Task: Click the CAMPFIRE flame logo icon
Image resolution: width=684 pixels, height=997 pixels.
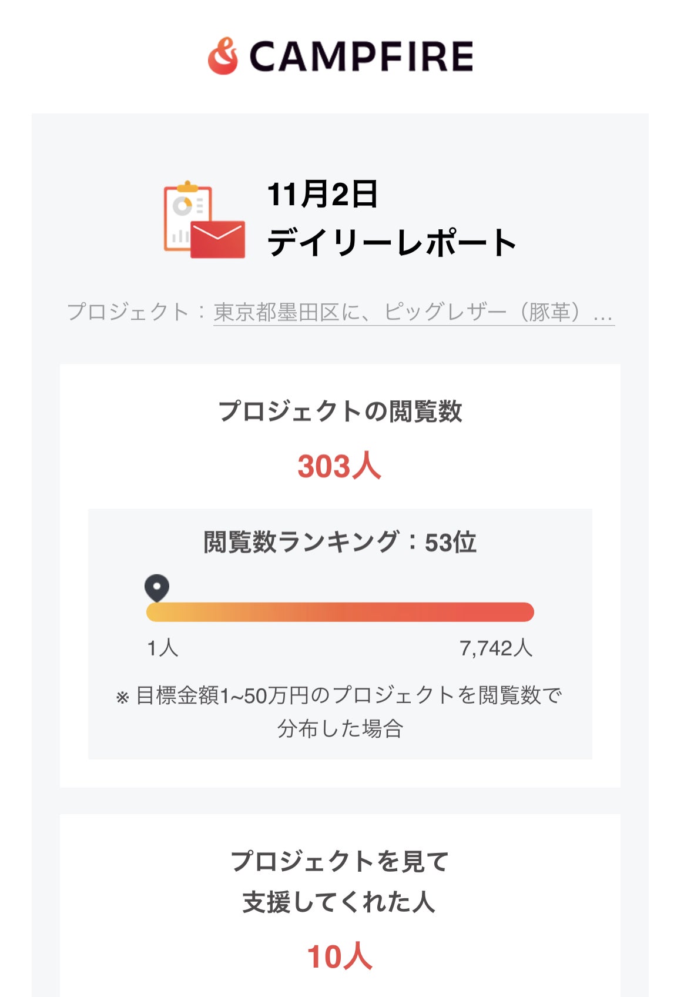Action: coord(223,56)
